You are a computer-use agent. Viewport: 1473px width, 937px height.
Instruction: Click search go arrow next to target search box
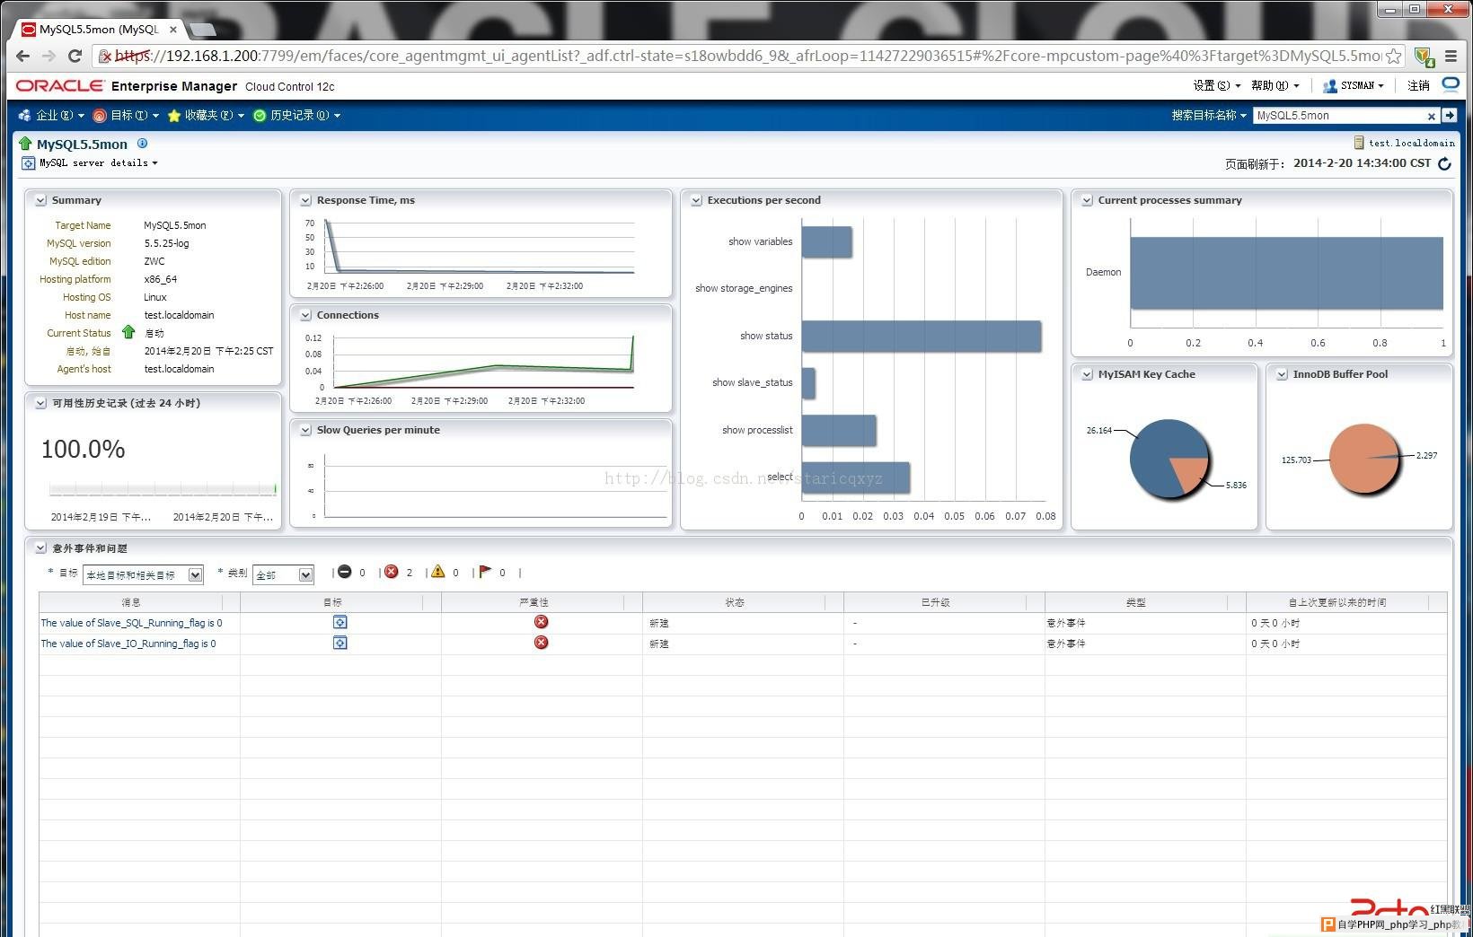pos(1449,115)
